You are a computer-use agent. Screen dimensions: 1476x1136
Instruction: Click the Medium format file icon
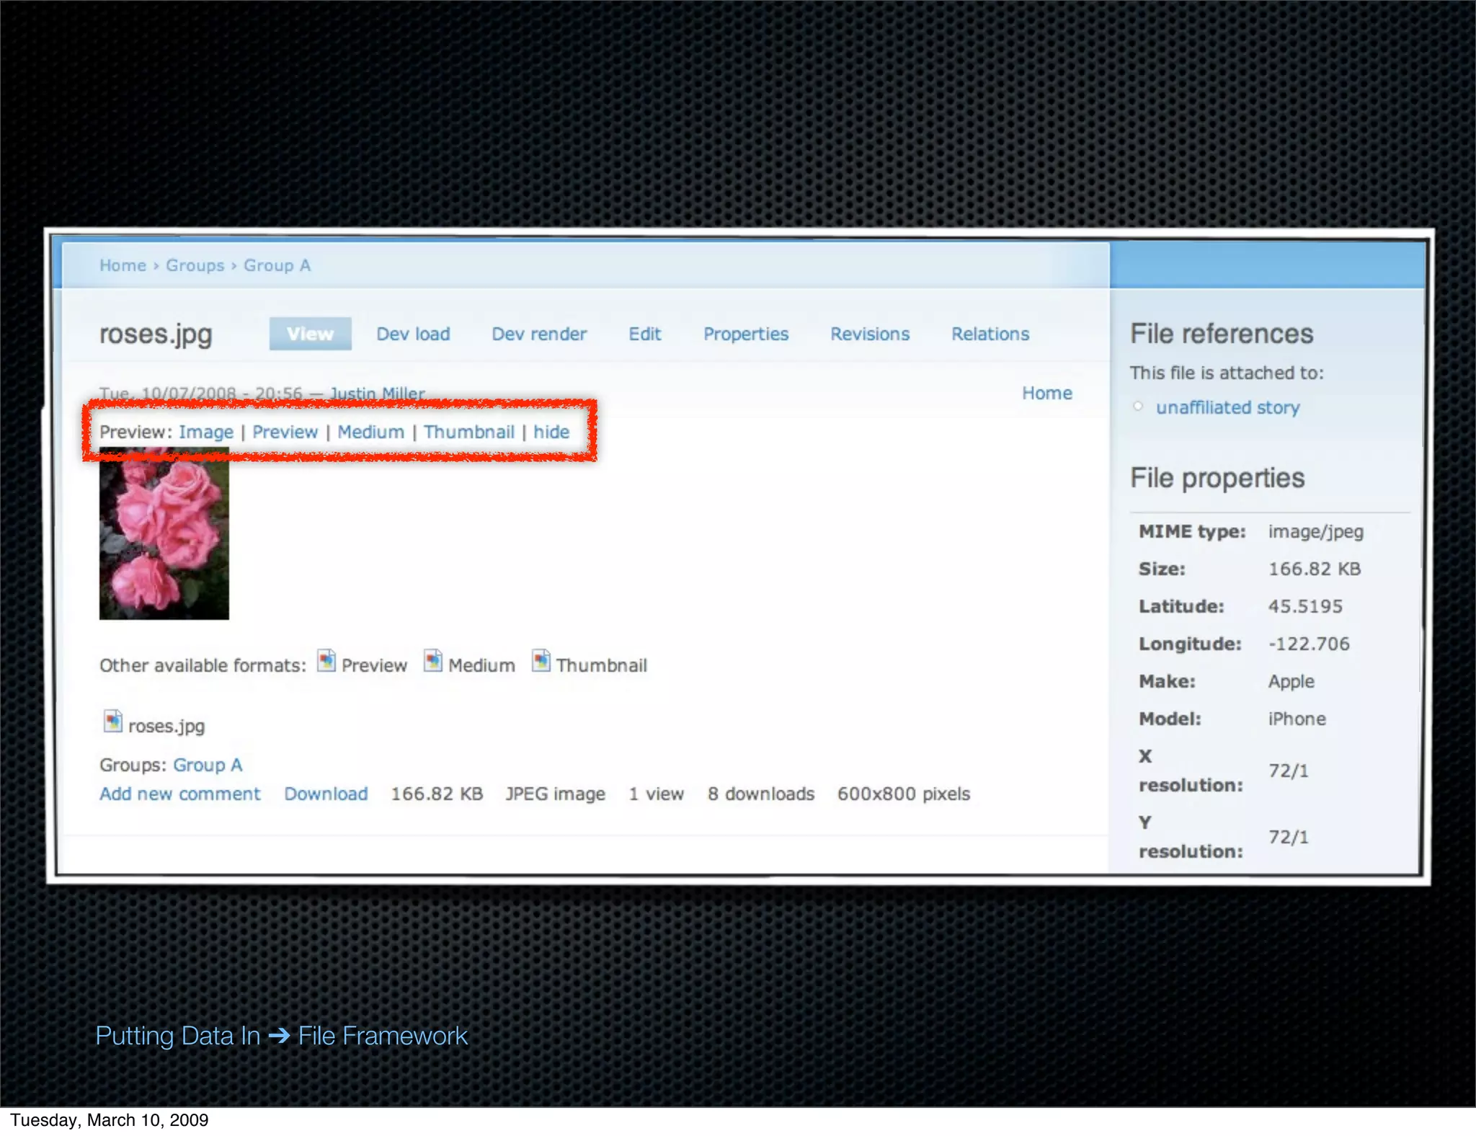433,661
